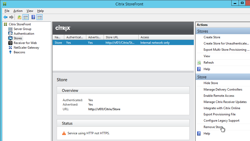The width and height of the screenshot is (250, 141).
Task: Select Stores in the tree
Action: coord(18,38)
